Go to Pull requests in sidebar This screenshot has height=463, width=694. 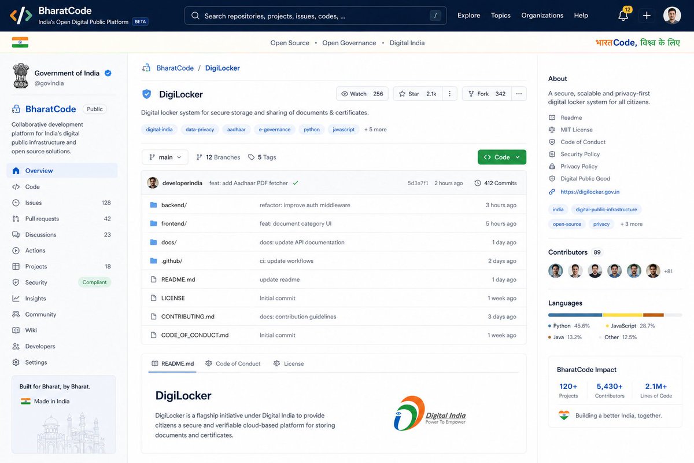[x=62, y=219]
